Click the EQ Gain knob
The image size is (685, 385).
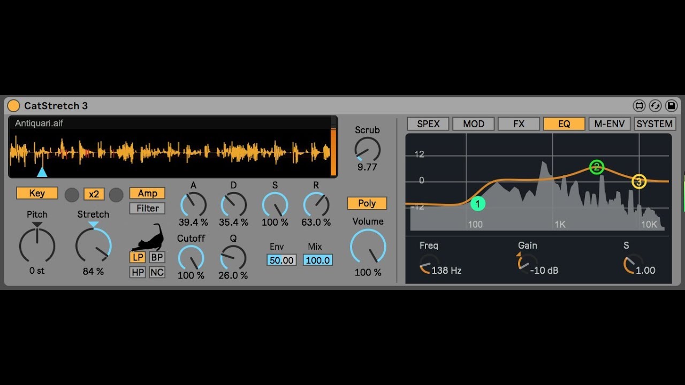(526, 264)
